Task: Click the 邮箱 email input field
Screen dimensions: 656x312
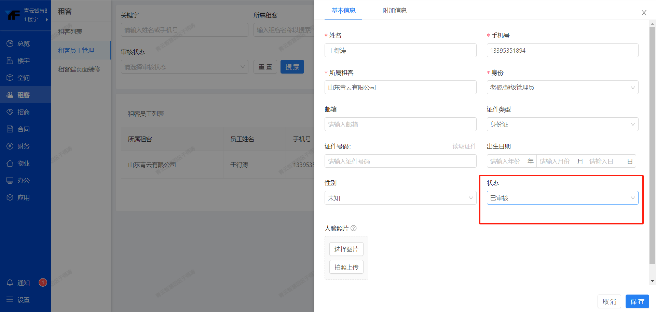Action: coord(400,125)
